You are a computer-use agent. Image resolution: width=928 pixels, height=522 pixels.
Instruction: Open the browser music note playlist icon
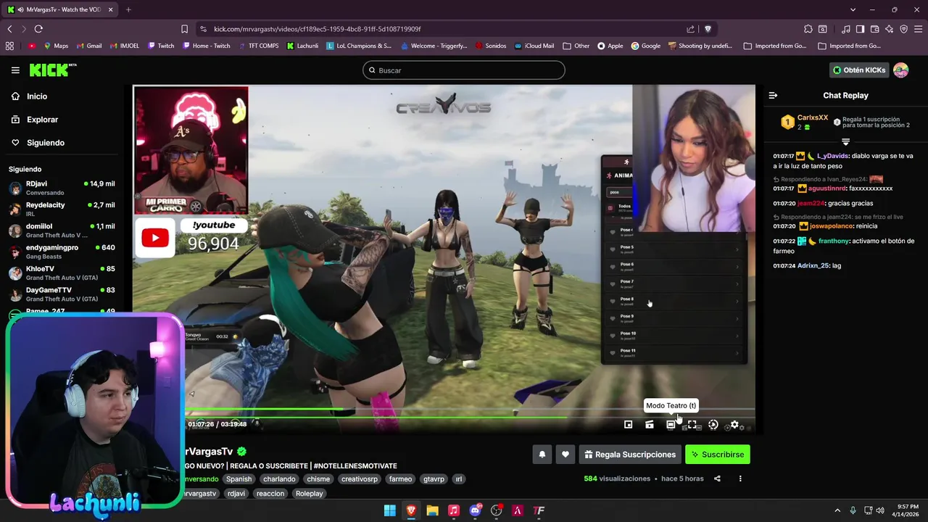tap(846, 29)
